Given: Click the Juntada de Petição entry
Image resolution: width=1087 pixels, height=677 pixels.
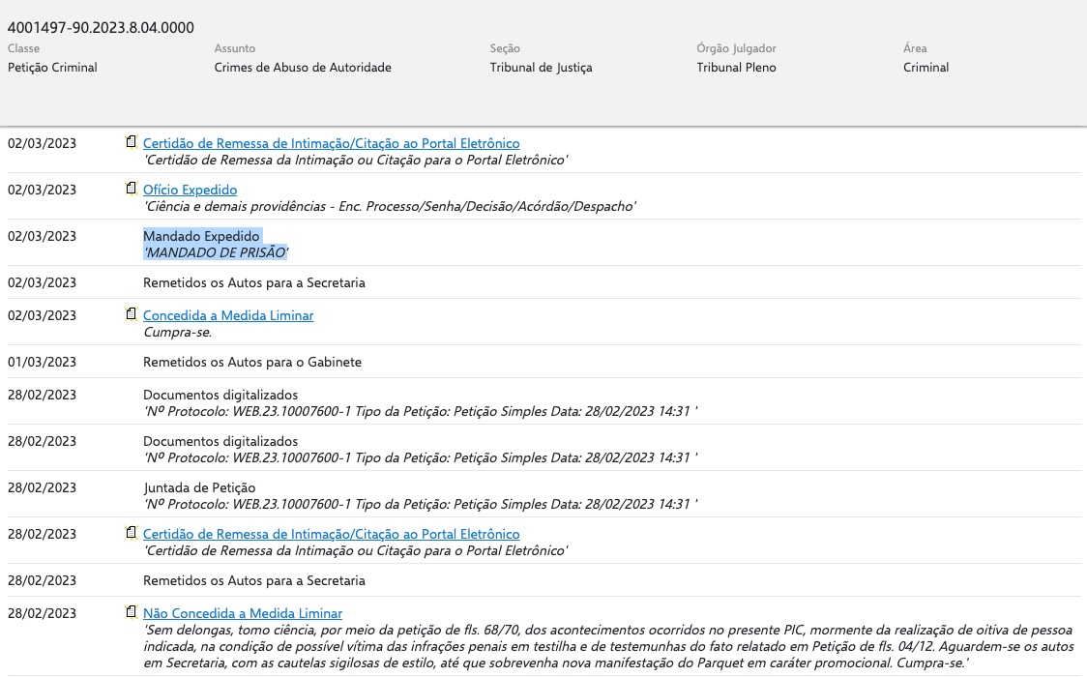Looking at the screenshot, I should click(x=199, y=487).
